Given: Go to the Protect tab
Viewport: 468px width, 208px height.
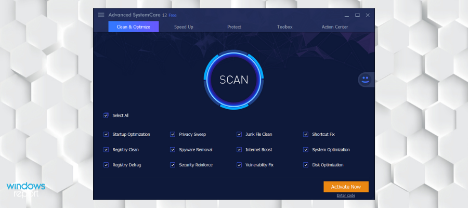Looking at the screenshot, I should (234, 27).
